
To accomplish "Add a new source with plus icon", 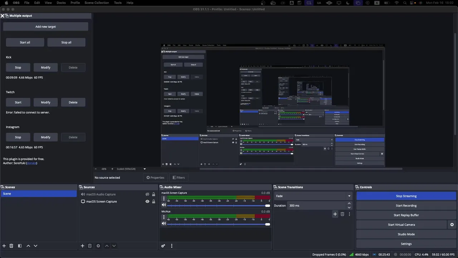I will (x=82, y=246).
